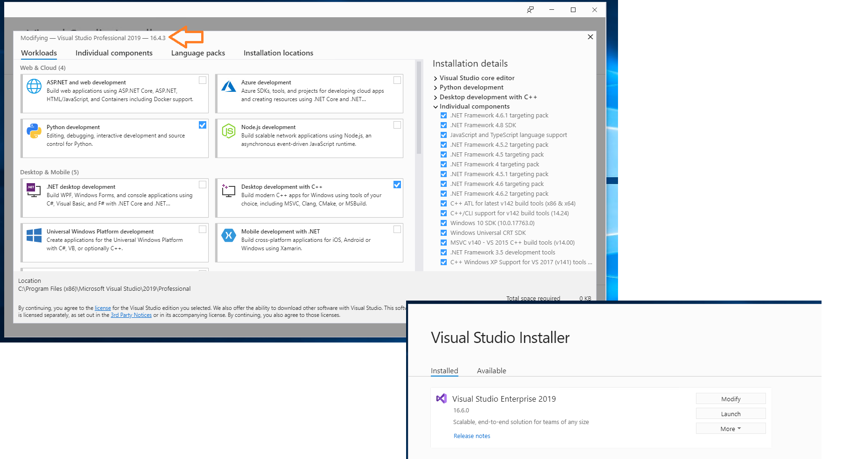This screenshot has height=459, width=850.
Task: Uncheck .NET Framework 4.6.1 targeting pack
Action: (444, 116)
